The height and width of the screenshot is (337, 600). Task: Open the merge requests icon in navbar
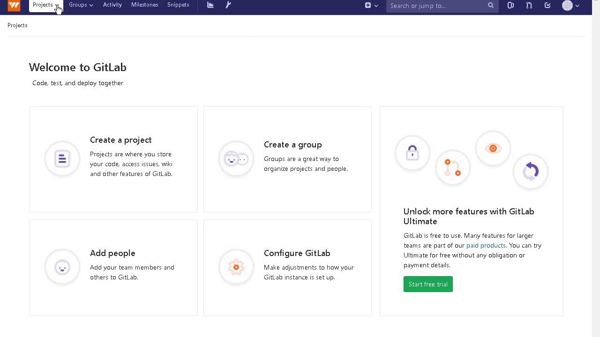[x=529, y=6]
